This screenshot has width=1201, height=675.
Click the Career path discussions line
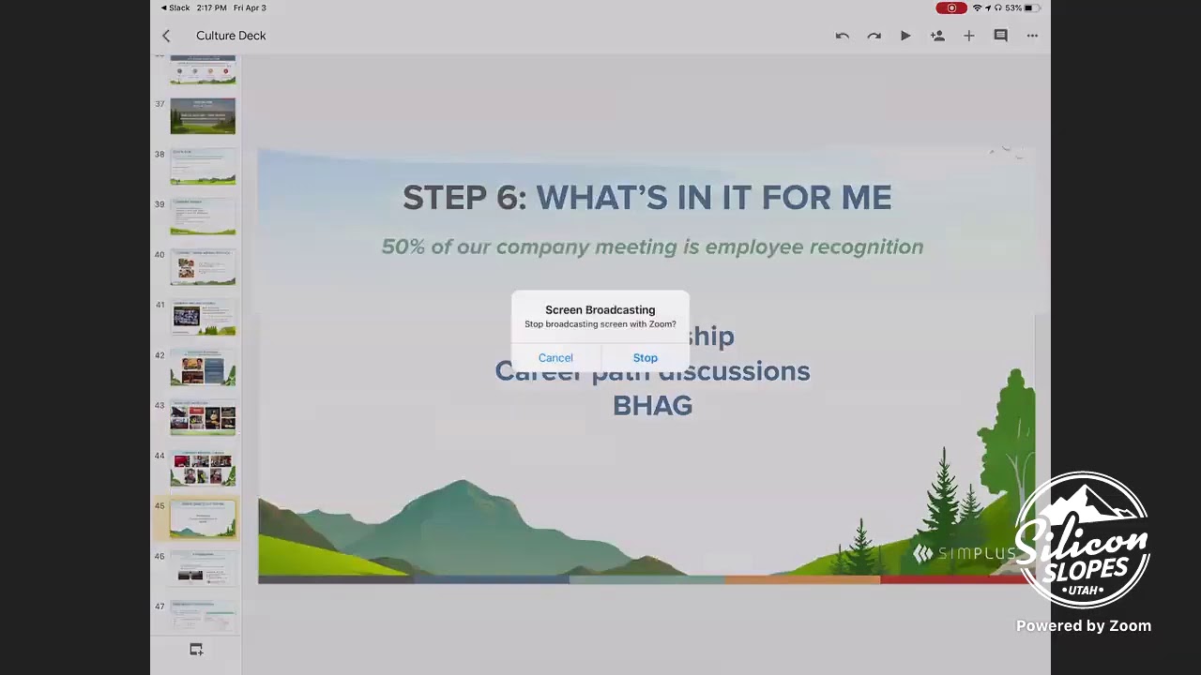[652, 371]
